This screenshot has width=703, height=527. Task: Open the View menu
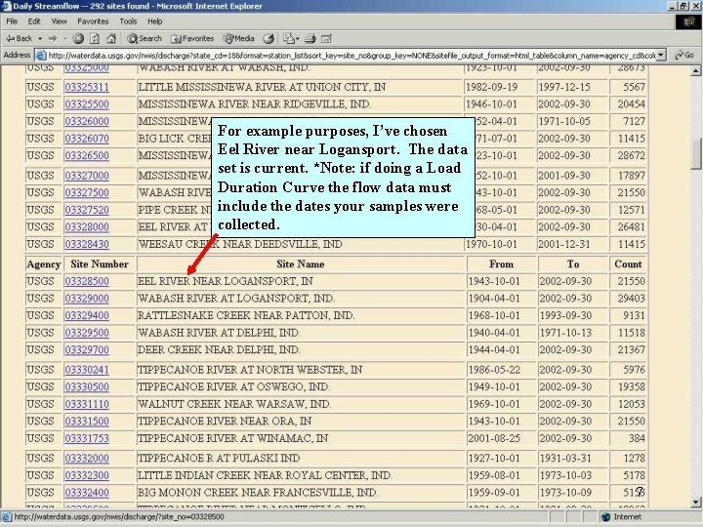point(59,21)
